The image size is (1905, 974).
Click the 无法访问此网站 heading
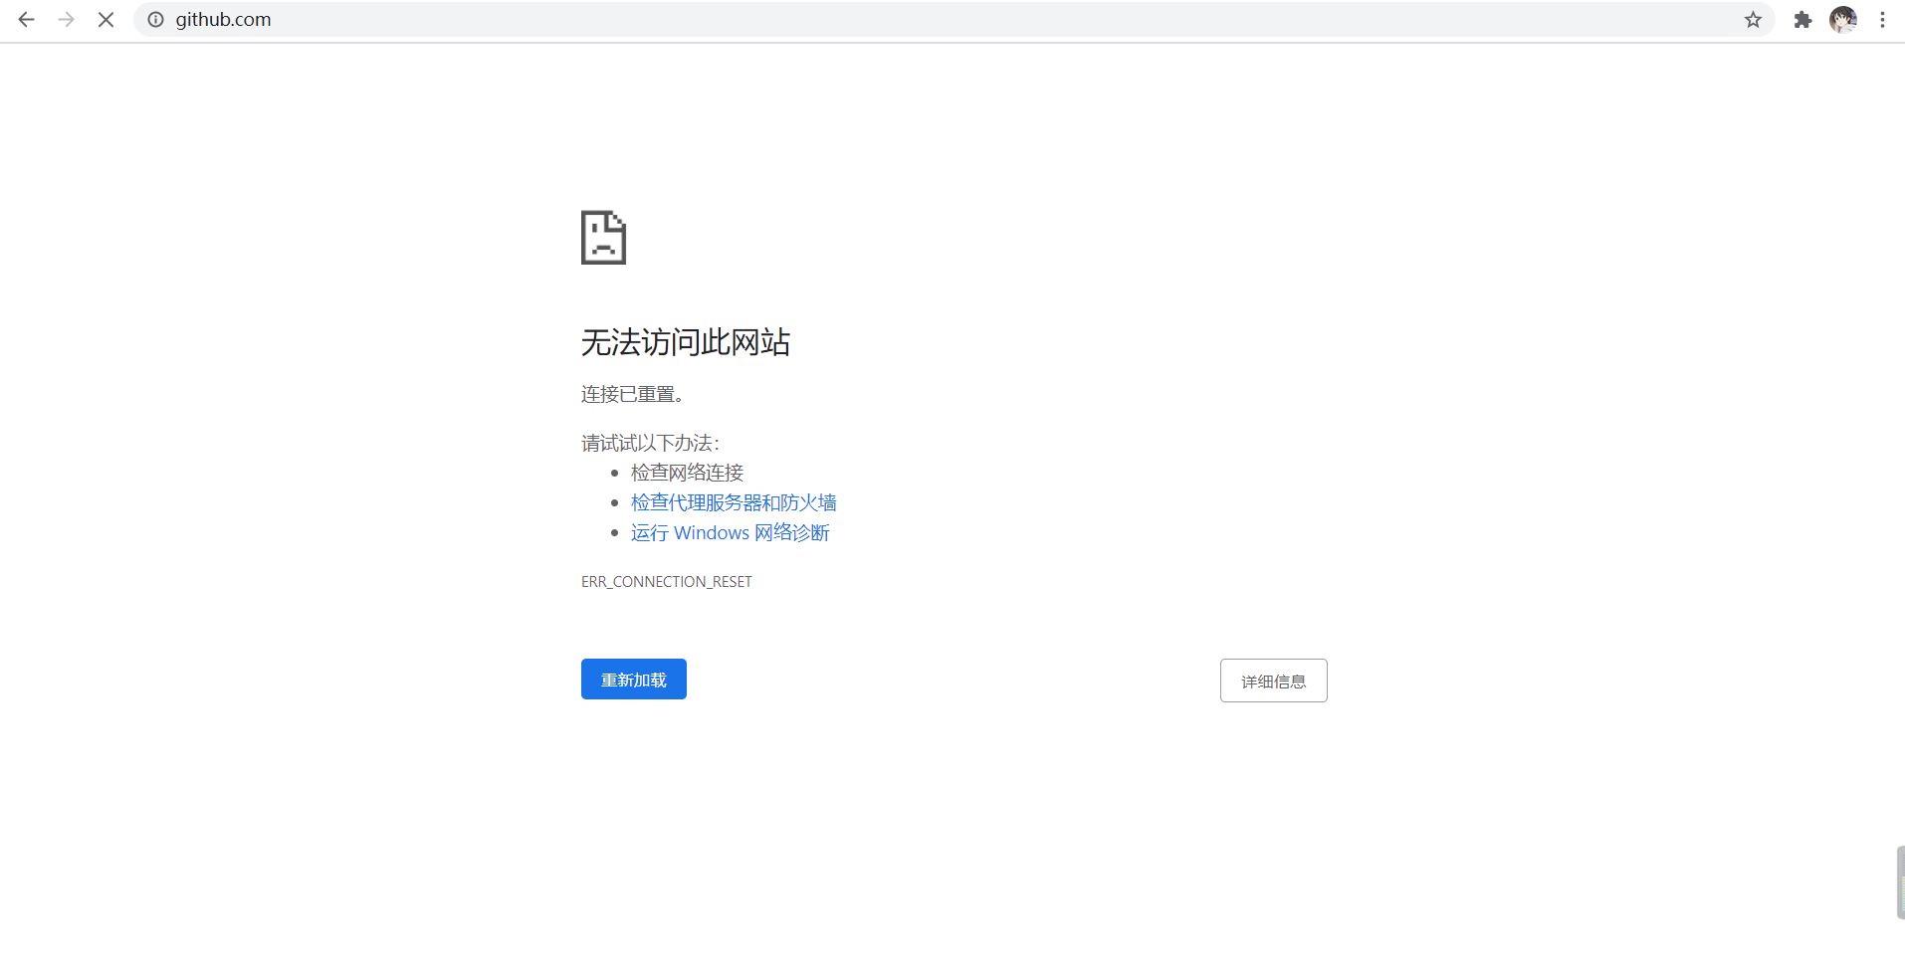[x=685, y=342]
